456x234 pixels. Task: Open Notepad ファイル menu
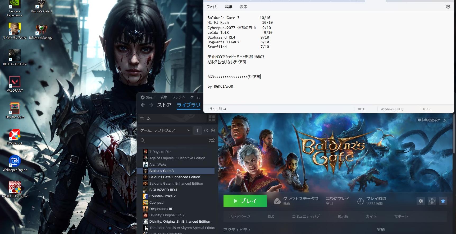tap(212, 7)
